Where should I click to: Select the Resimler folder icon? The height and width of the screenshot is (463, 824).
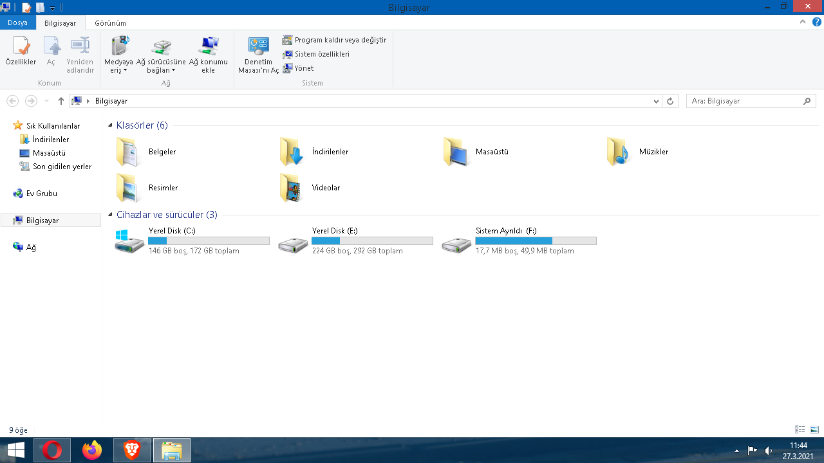click(x=127, y=188)
